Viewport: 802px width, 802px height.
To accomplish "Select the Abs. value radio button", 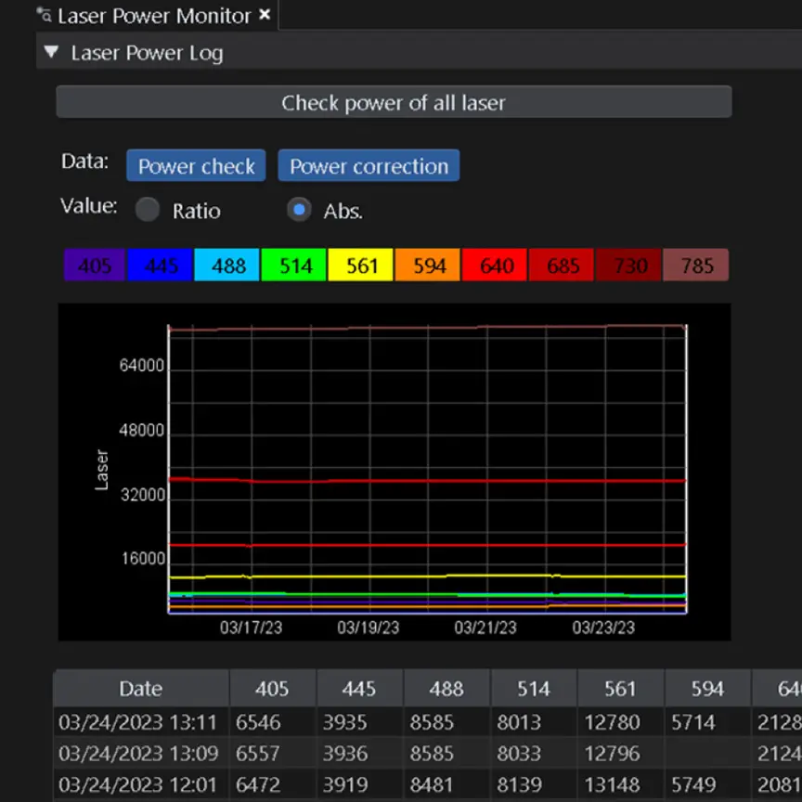I will pyautogui.click(x=299, y=210).
